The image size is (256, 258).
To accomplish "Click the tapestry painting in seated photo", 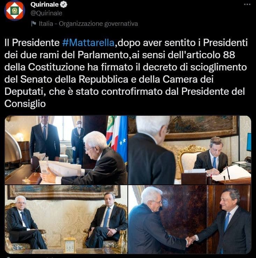I will (64, 192).
